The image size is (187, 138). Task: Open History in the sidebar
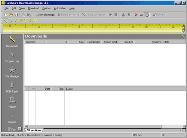coord(12,102)
